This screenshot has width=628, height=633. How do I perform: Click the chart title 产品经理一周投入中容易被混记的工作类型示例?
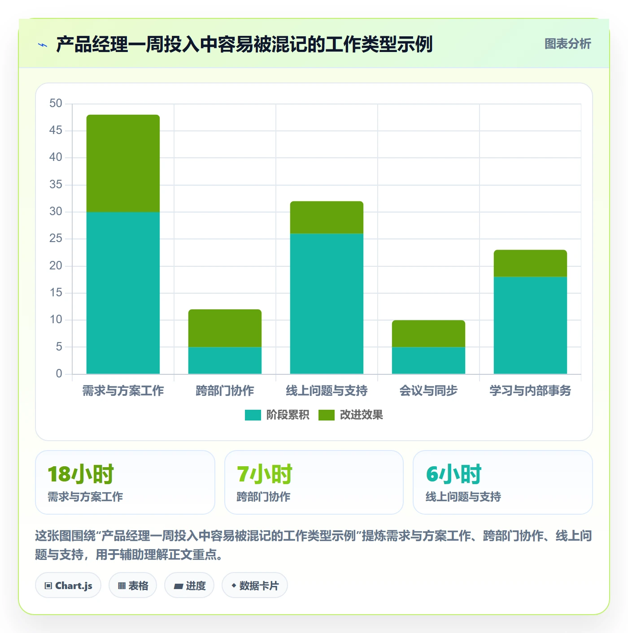click(x=244, y=44)
